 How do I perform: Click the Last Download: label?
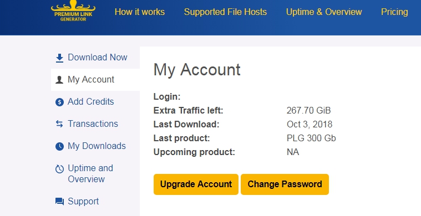pos(186,125)
